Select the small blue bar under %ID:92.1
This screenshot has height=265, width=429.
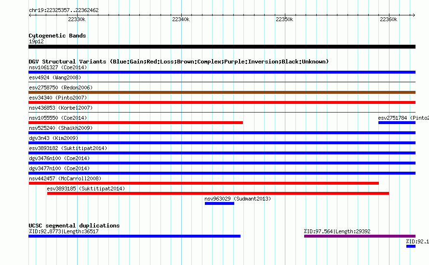click(411, 246)
